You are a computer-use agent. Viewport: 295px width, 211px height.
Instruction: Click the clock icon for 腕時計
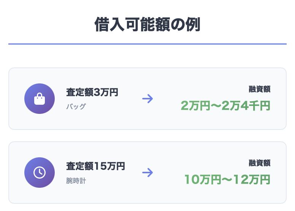(40, 173)
